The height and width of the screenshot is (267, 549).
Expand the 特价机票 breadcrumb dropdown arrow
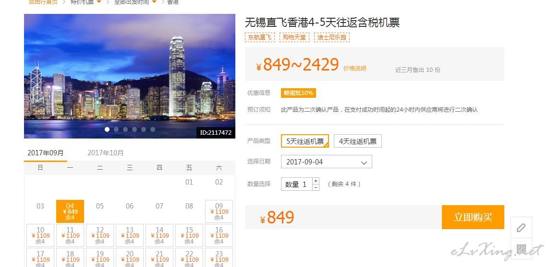[99, 2]
